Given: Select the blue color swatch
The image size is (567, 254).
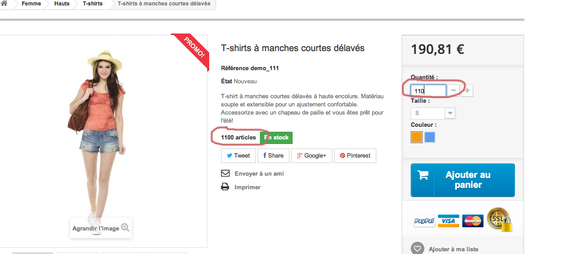Looking at the screenshot, I should (x=430, y=137).
